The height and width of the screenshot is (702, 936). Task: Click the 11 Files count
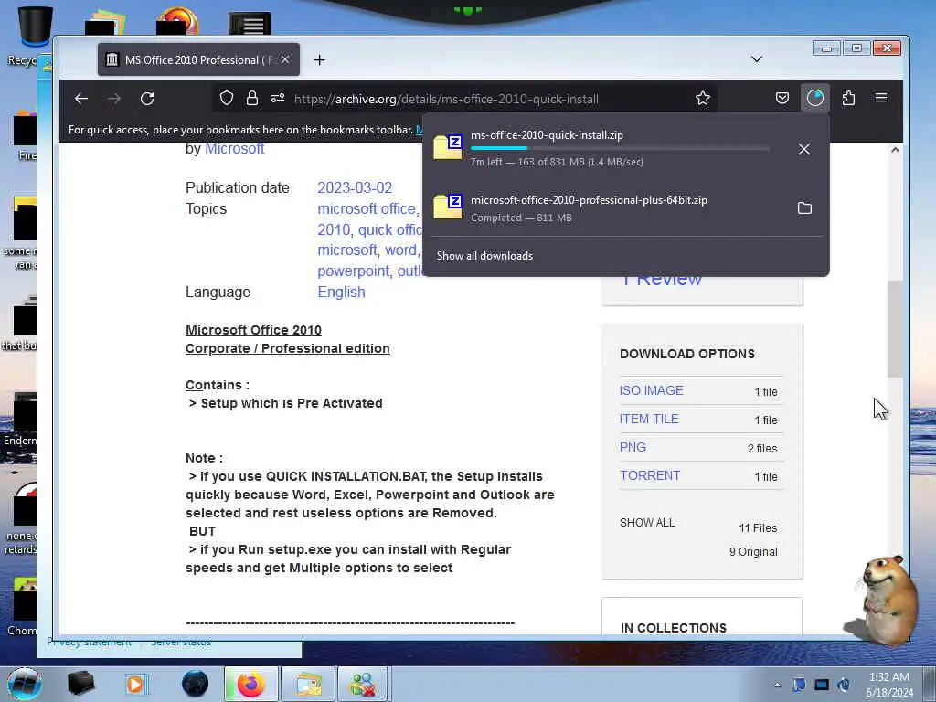[758, 527]
